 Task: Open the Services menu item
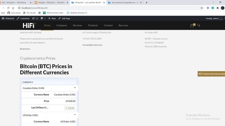coord(77,26)
